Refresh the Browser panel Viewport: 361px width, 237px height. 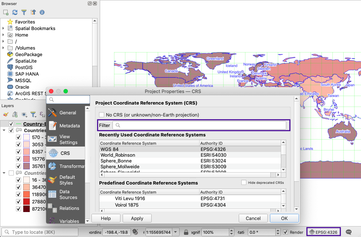point(15,12)
